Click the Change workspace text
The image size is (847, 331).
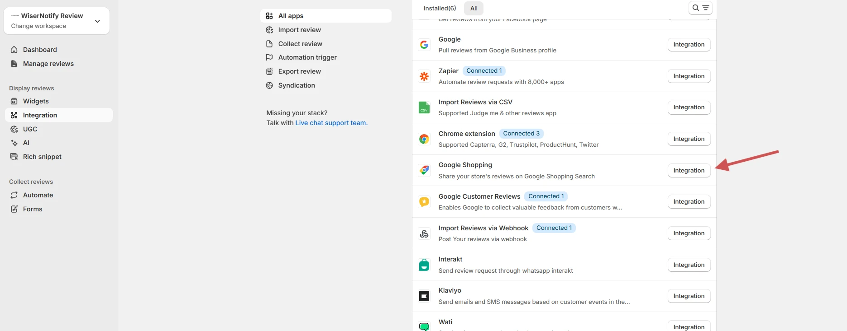click(x=38, y=26)
